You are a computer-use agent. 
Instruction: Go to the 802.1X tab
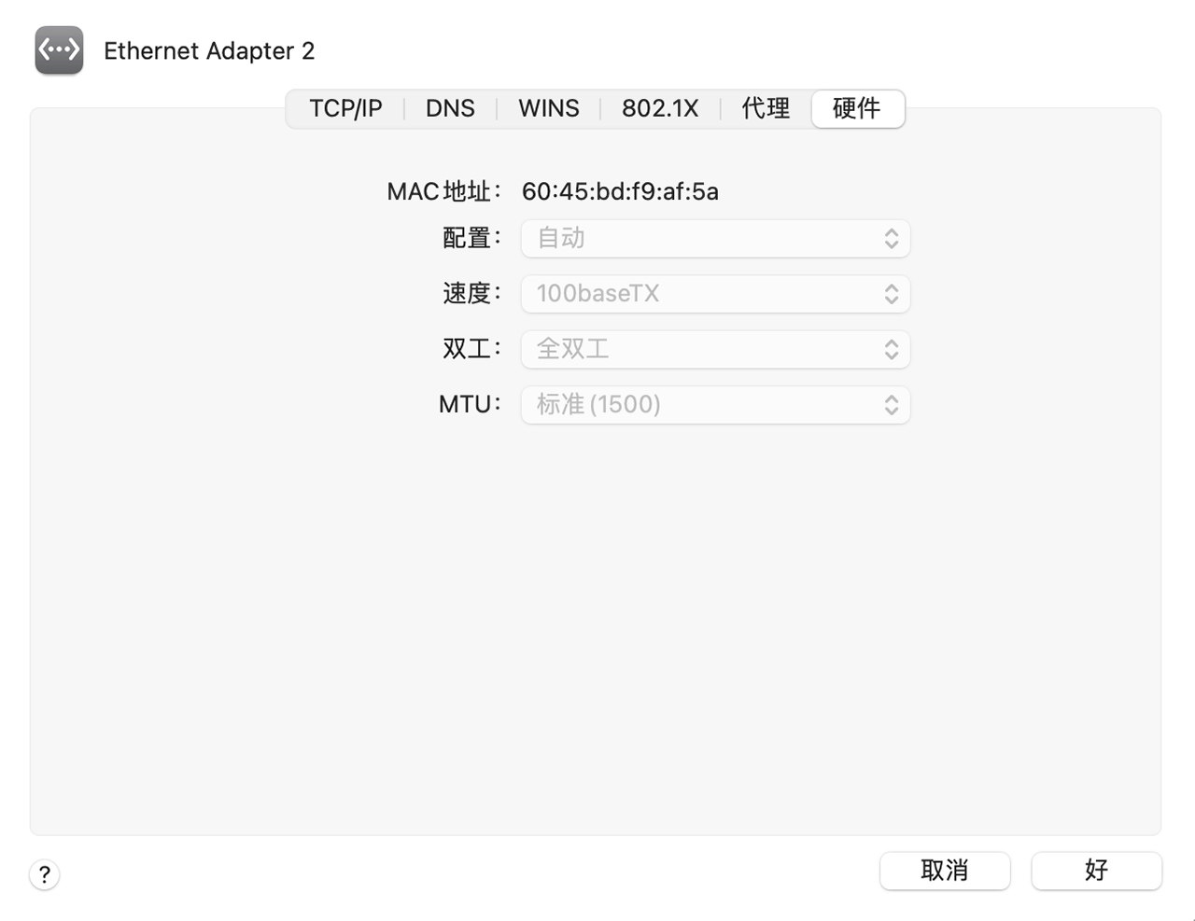click(x=660, y=108)
